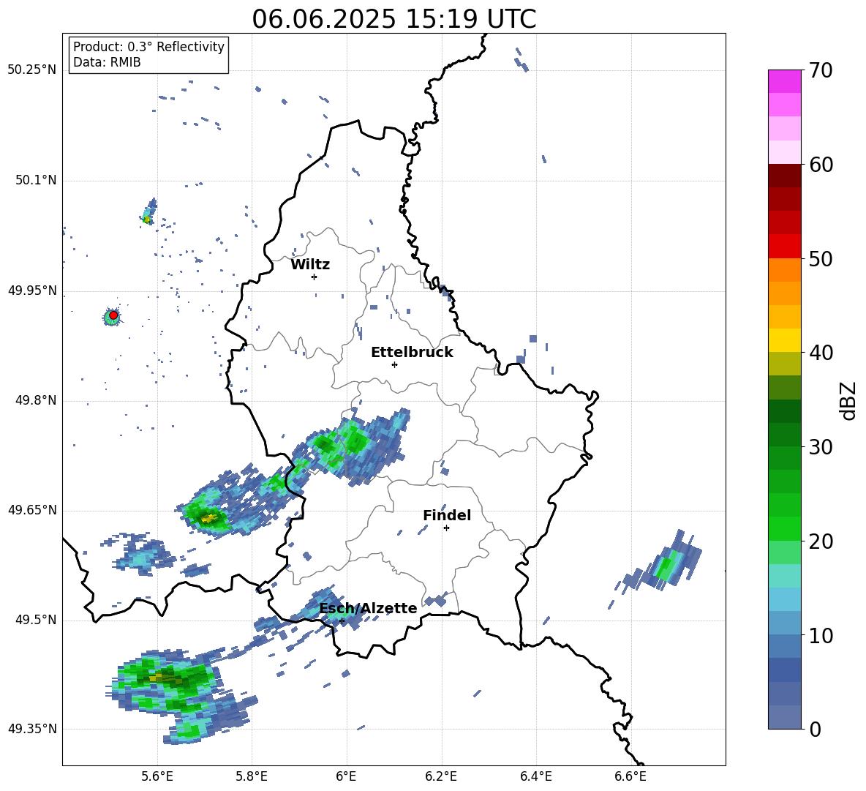
Task: Click the "Product: 0.3° Reflectivity" label
Action: tap(148, 47)
